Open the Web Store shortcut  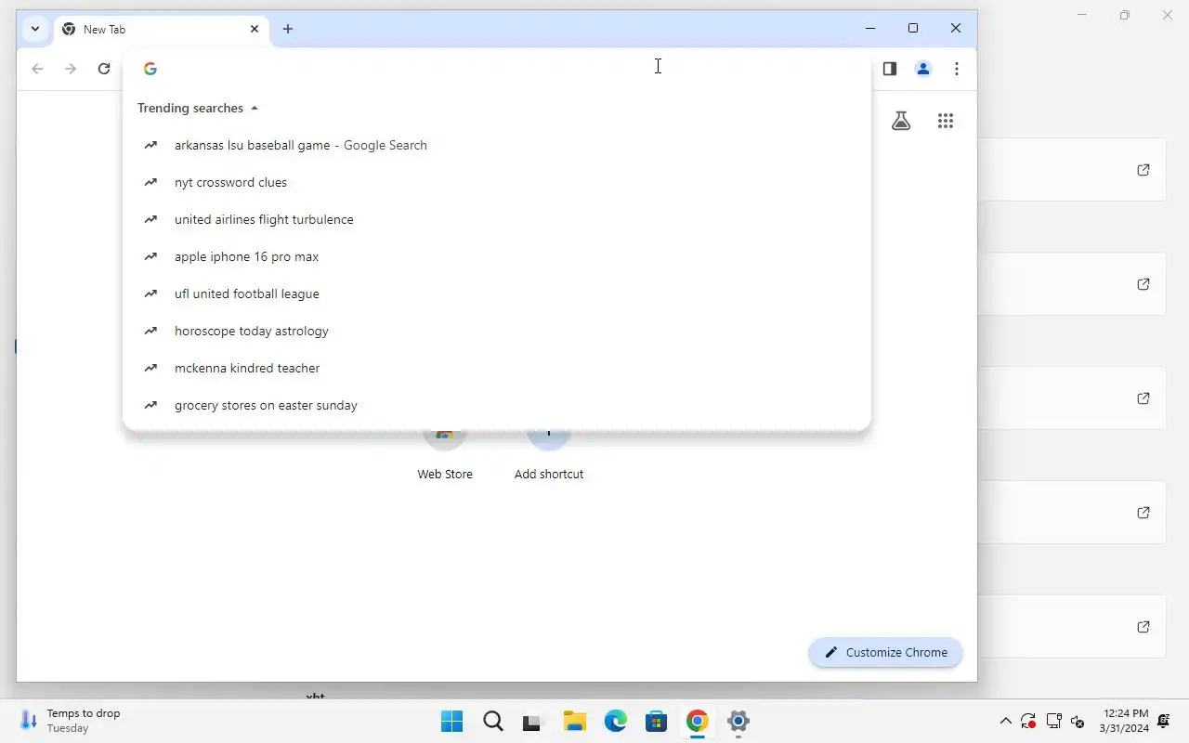[x=445, y=455]
